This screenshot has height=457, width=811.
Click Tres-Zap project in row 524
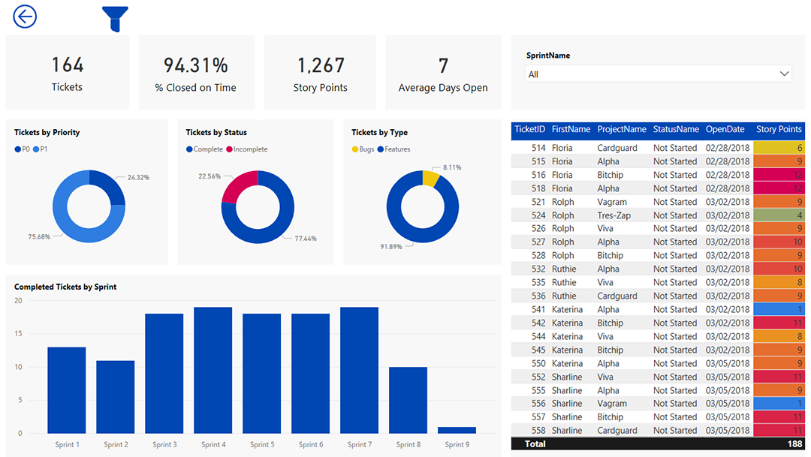(x=614, y=215)
